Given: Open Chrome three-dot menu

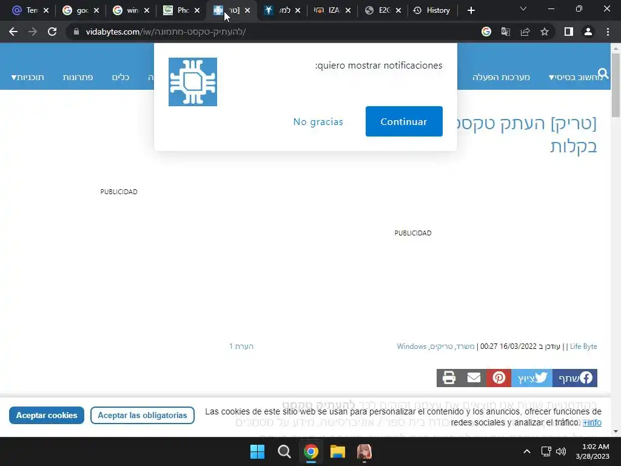Looking at the screenshot, I should (608, 32).
